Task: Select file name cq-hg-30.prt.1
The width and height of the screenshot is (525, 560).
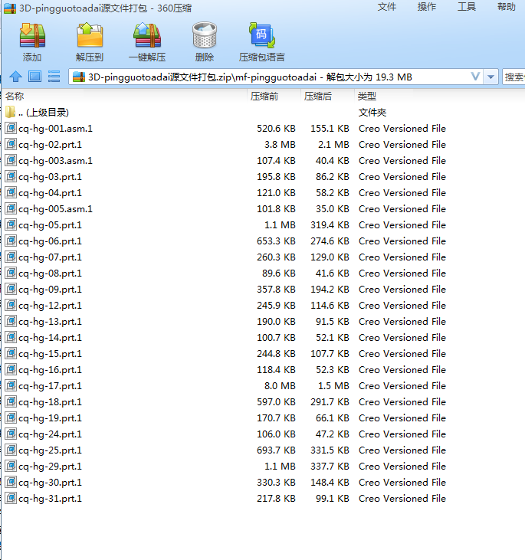Action: (50, 483)
